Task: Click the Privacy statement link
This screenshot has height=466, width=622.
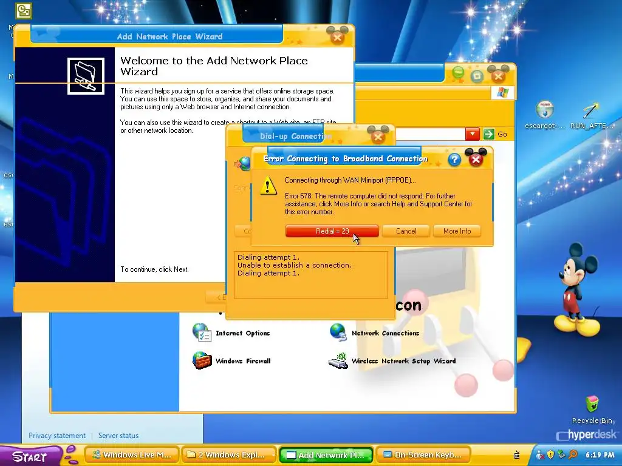Action: tap(57, 436)
